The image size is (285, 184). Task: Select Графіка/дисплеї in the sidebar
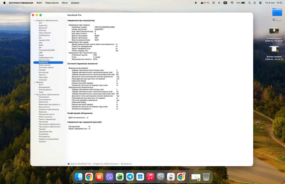(x=46, y=57)
